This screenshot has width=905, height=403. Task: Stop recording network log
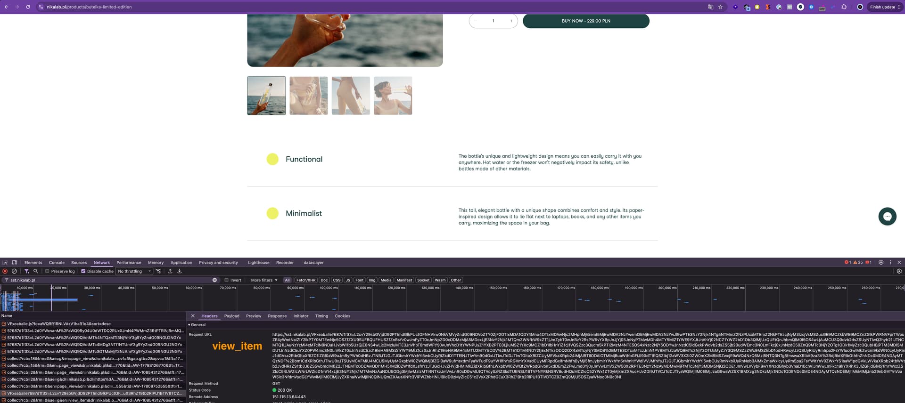pyautogui.click(x=5, y=271)
